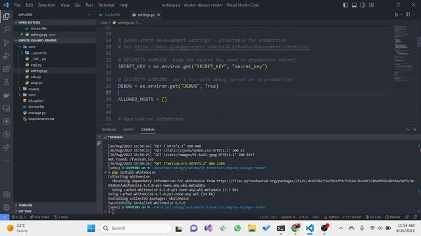The height and width of the screenshot is (236, 421).
Task: Expand the __pycache__ folder
Action: pyautogui.click(x=22, y=52)
